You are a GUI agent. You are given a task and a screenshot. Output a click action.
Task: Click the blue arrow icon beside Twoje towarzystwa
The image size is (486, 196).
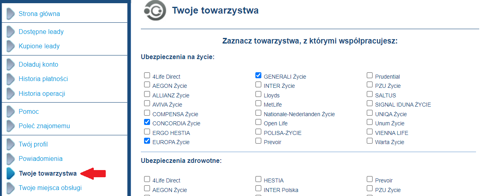coord(10,173)
